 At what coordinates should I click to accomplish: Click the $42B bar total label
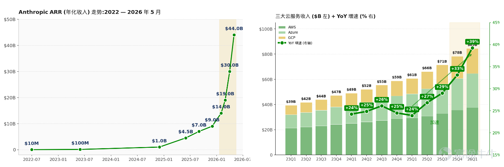[306, 99]
